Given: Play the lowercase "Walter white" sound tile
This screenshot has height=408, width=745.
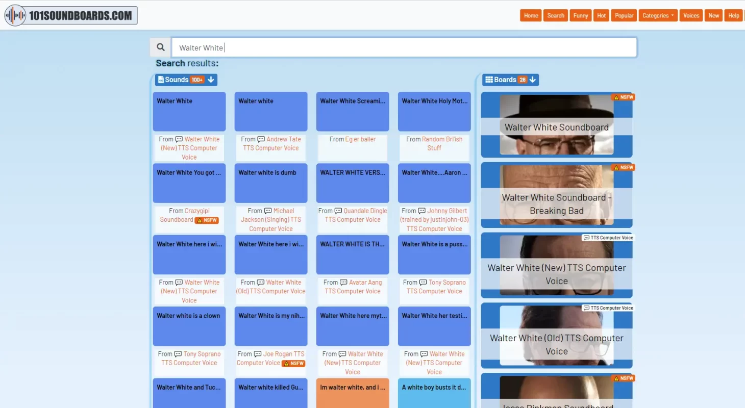Looking at the screenshot, I should [x=271, y=111].
